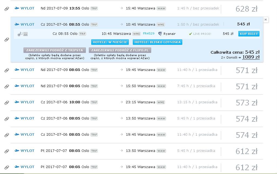Click the seat icon in the Ryanair flight row
277x174 pixels.
click(x=19, y=34)
